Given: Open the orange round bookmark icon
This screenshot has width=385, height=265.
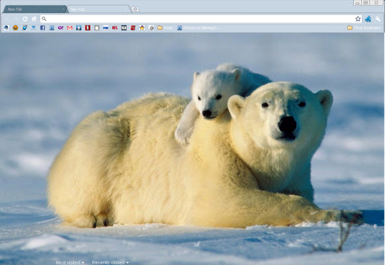Looking at the screenshot, I should pos(15,28).
